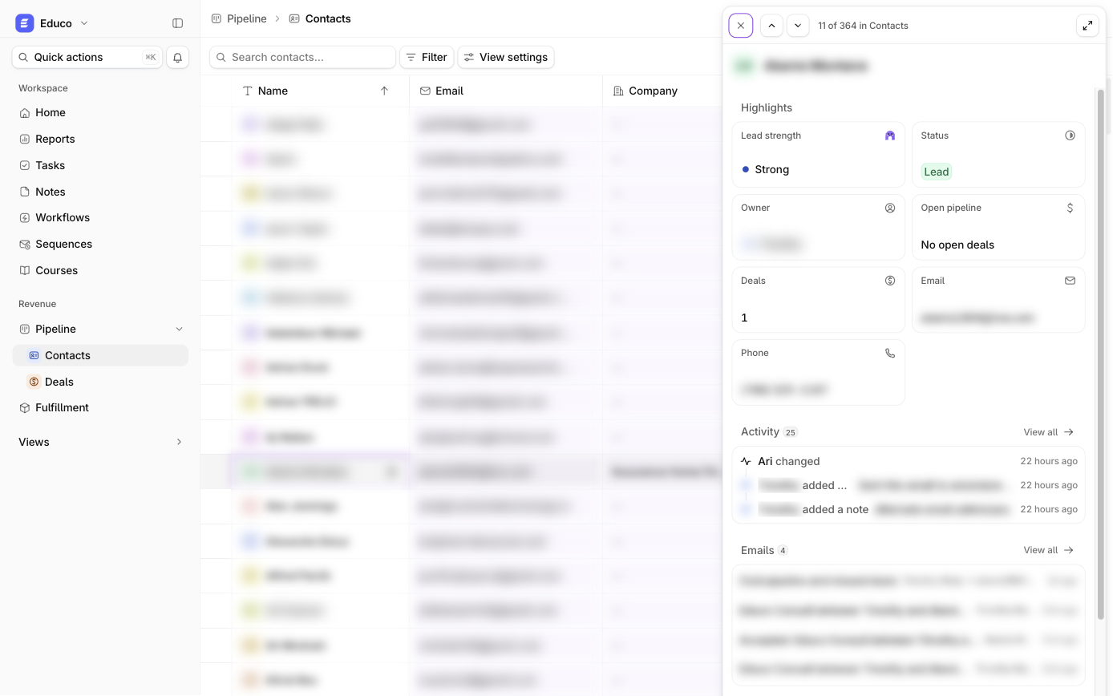Open the notifications bell
The height and width of the screenshot is (696, 1113).
[x=178, y=57]
